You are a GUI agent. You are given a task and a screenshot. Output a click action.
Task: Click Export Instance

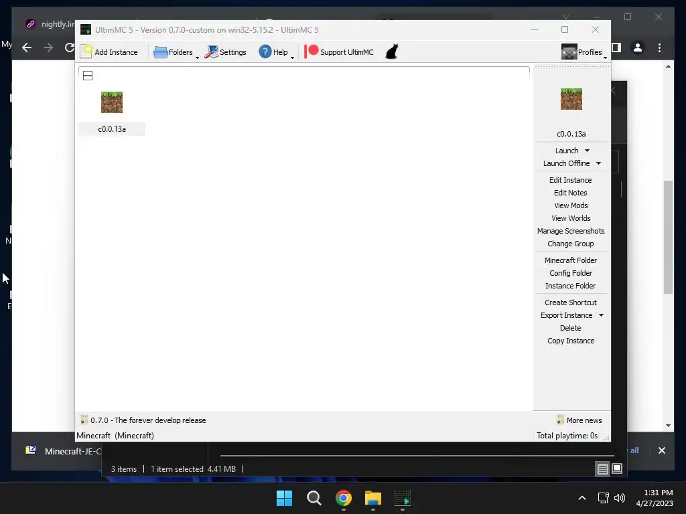(566, 315)
